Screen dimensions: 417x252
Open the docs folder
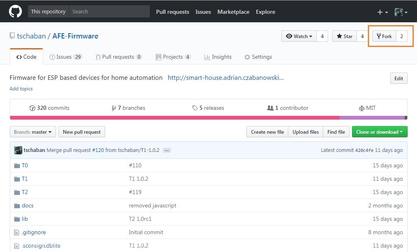(28, 205)
